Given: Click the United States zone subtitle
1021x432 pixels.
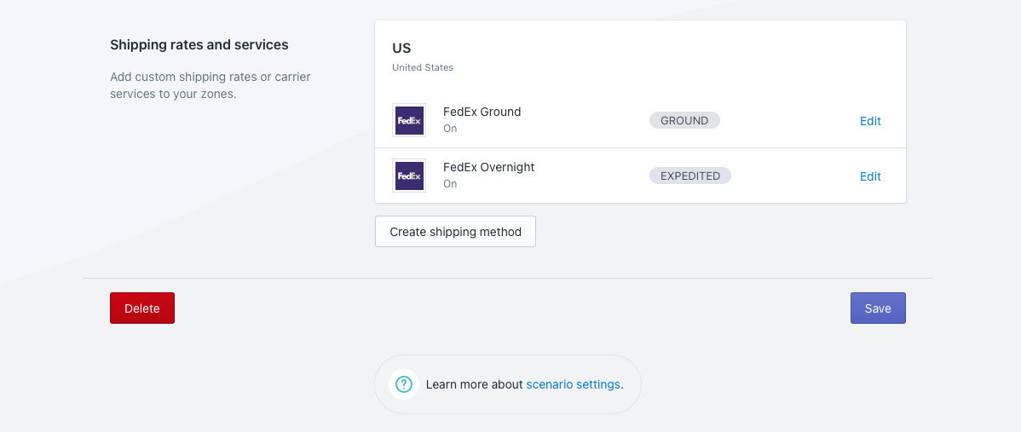Looking at the screenshot, I should (423, 67).
